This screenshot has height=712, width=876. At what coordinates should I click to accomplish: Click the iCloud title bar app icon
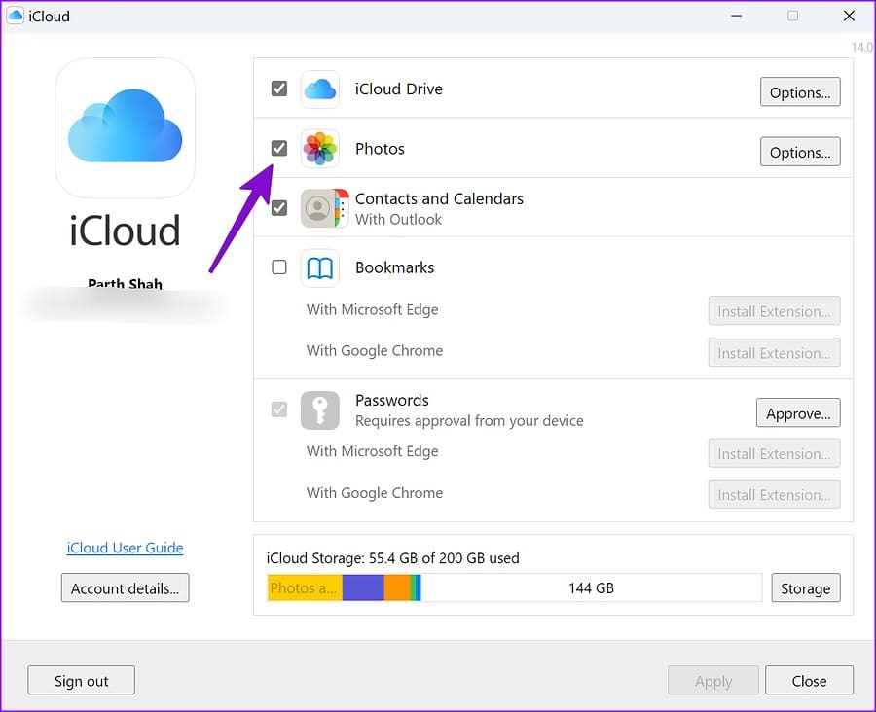coord(15,16)
